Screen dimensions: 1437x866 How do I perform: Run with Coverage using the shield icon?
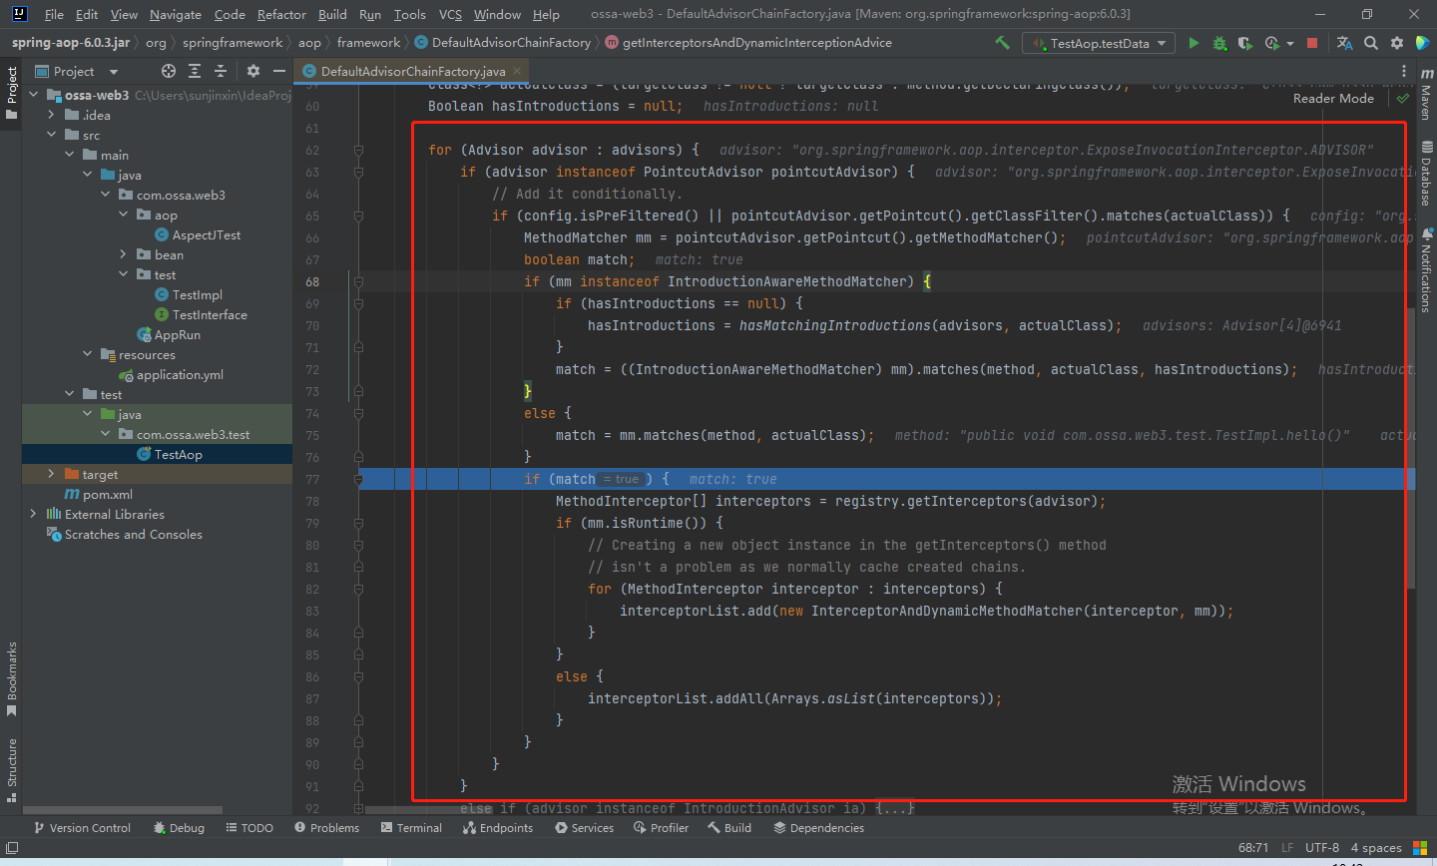pos(1244,43)
